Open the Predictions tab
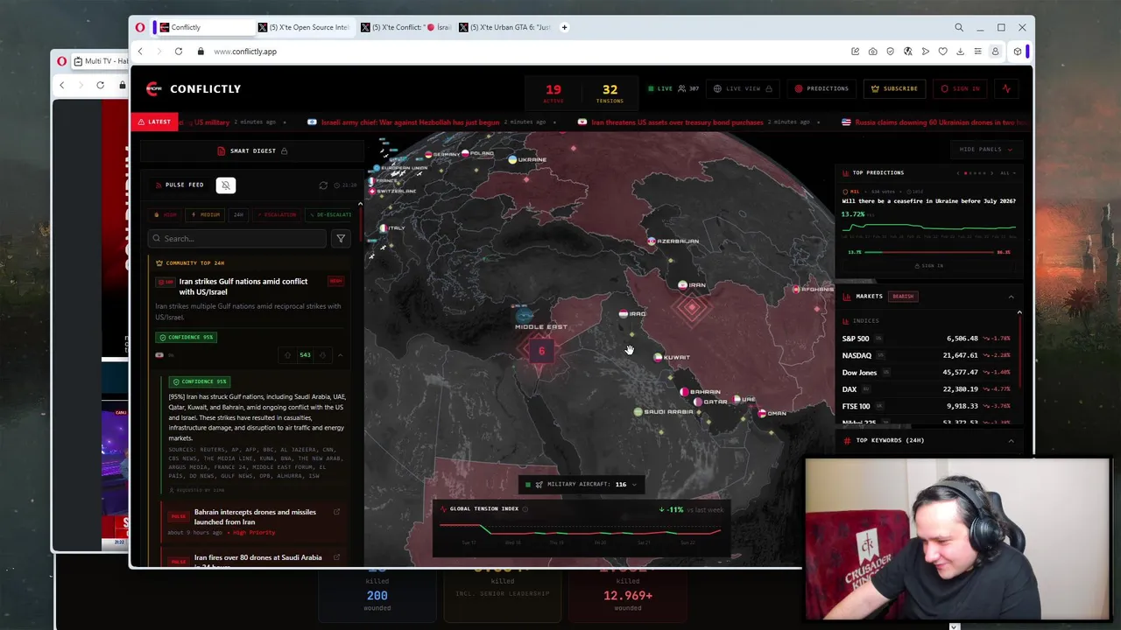 (x=821, y=88)
